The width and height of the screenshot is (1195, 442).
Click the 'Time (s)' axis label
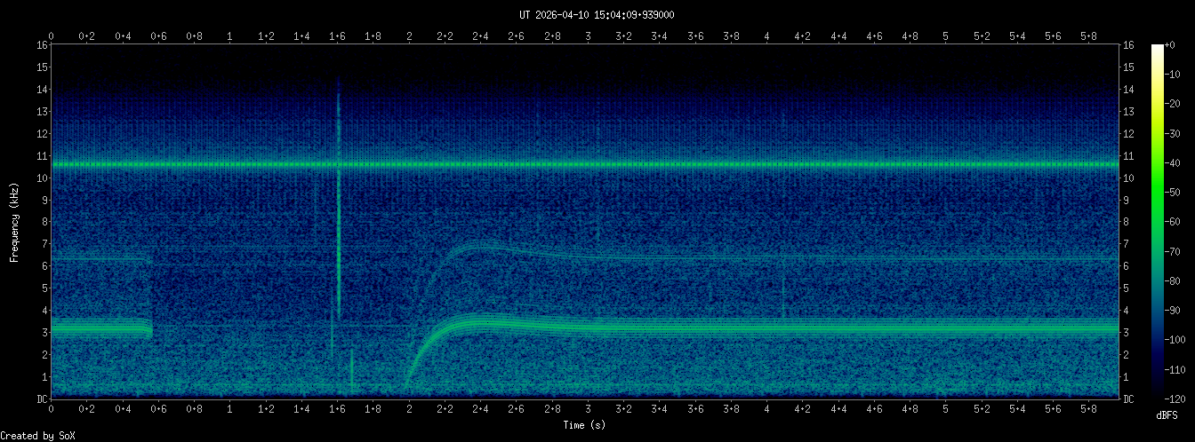click(585, 425)
